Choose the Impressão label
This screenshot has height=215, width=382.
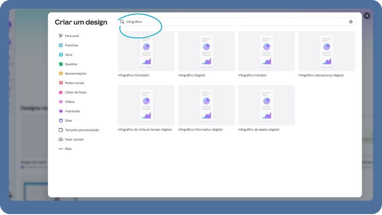point(72,111)
